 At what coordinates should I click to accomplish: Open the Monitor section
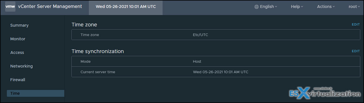tap(18, 39)
